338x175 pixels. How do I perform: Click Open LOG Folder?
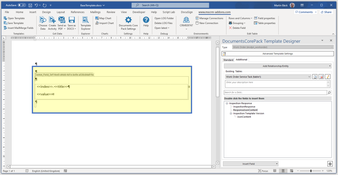(x=164, y=18)
